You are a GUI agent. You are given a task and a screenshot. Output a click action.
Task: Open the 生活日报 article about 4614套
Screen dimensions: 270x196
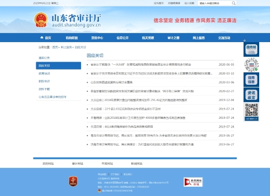[x=122, y=126]
